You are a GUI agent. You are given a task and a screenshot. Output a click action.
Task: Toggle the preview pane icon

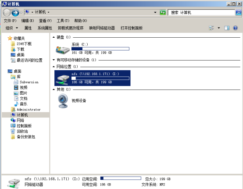point(227,28)
